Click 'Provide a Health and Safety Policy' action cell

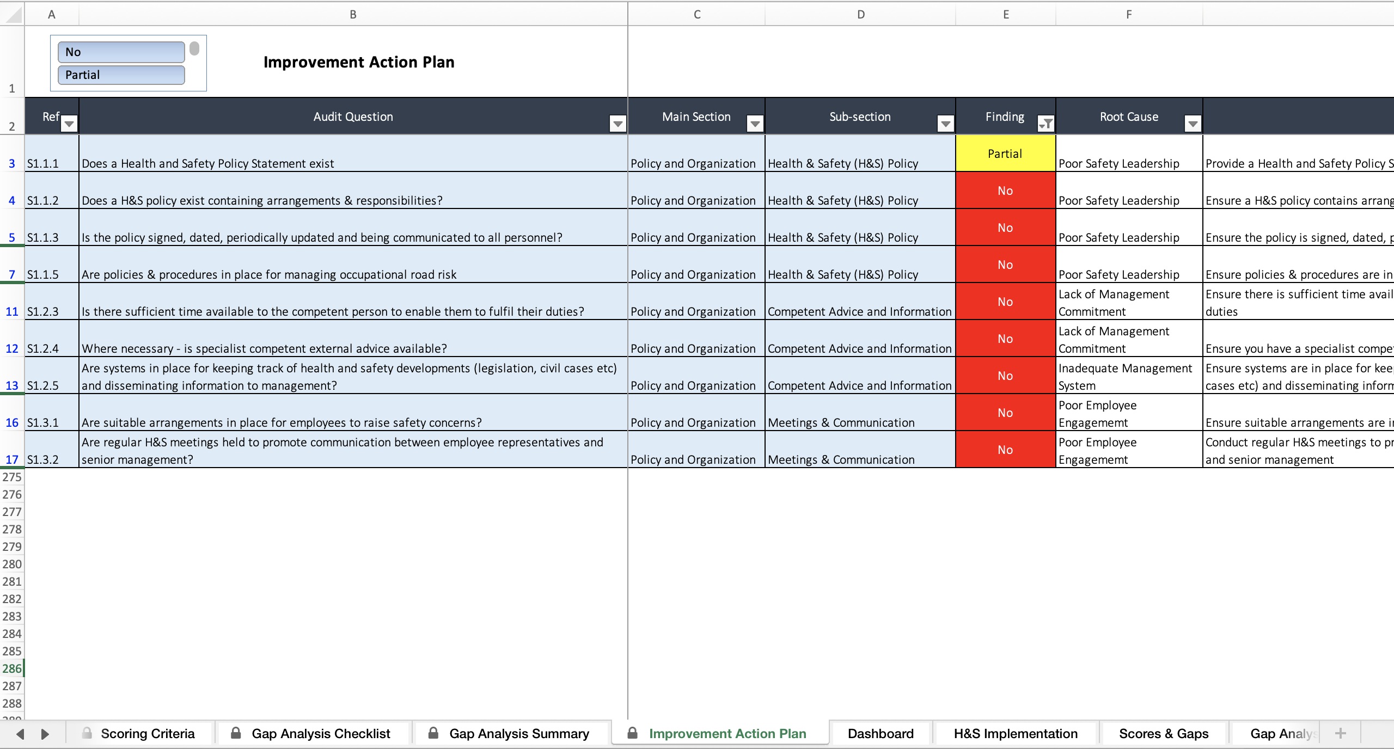click(x=1298, y=154)
